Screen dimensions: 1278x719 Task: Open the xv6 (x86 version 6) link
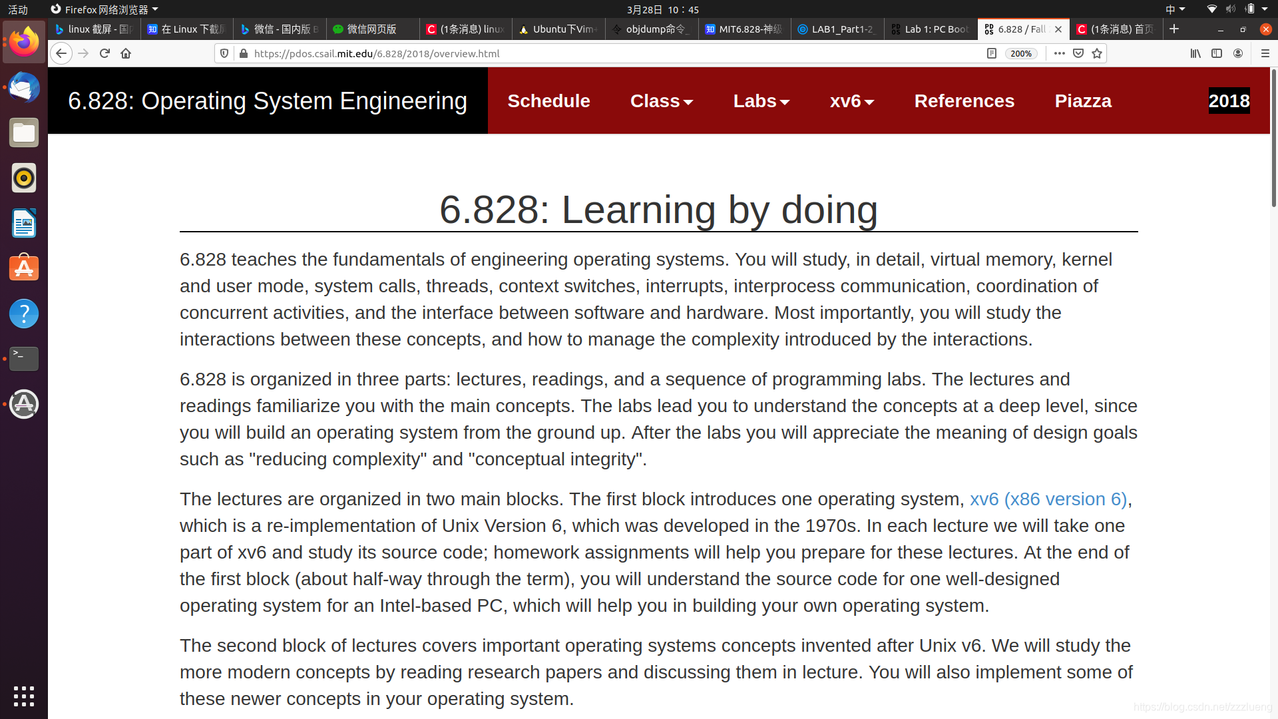(x=1048, y=499)
